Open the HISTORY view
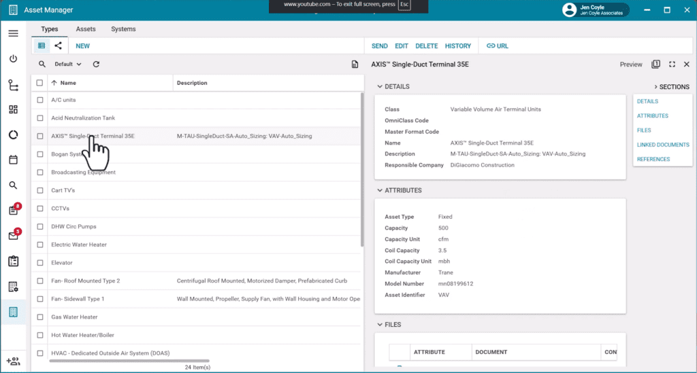The height and width of the screenshot is (373, 697). point(458,46)
